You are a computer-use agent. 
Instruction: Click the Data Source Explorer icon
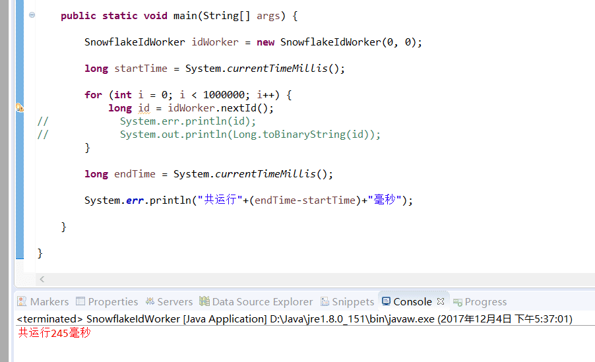[x=204, y=301]
